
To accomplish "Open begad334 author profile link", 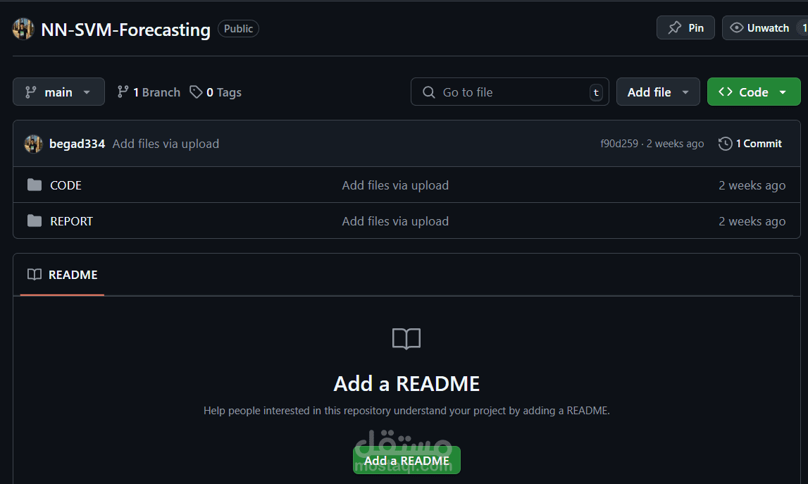I will tap(77, 144).
